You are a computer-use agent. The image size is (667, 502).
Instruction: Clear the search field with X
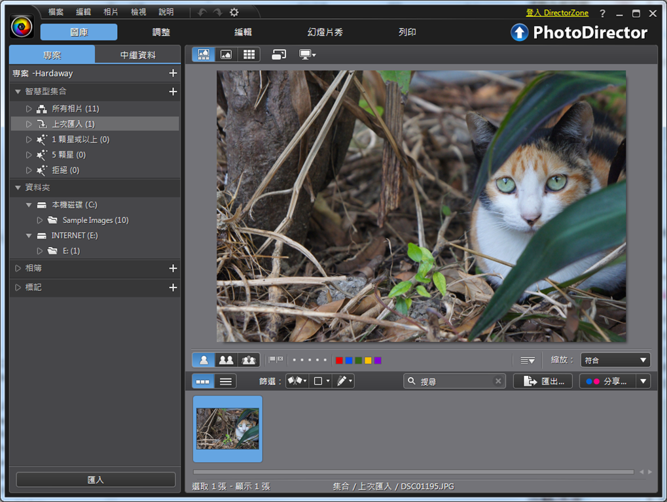[498, 381]
